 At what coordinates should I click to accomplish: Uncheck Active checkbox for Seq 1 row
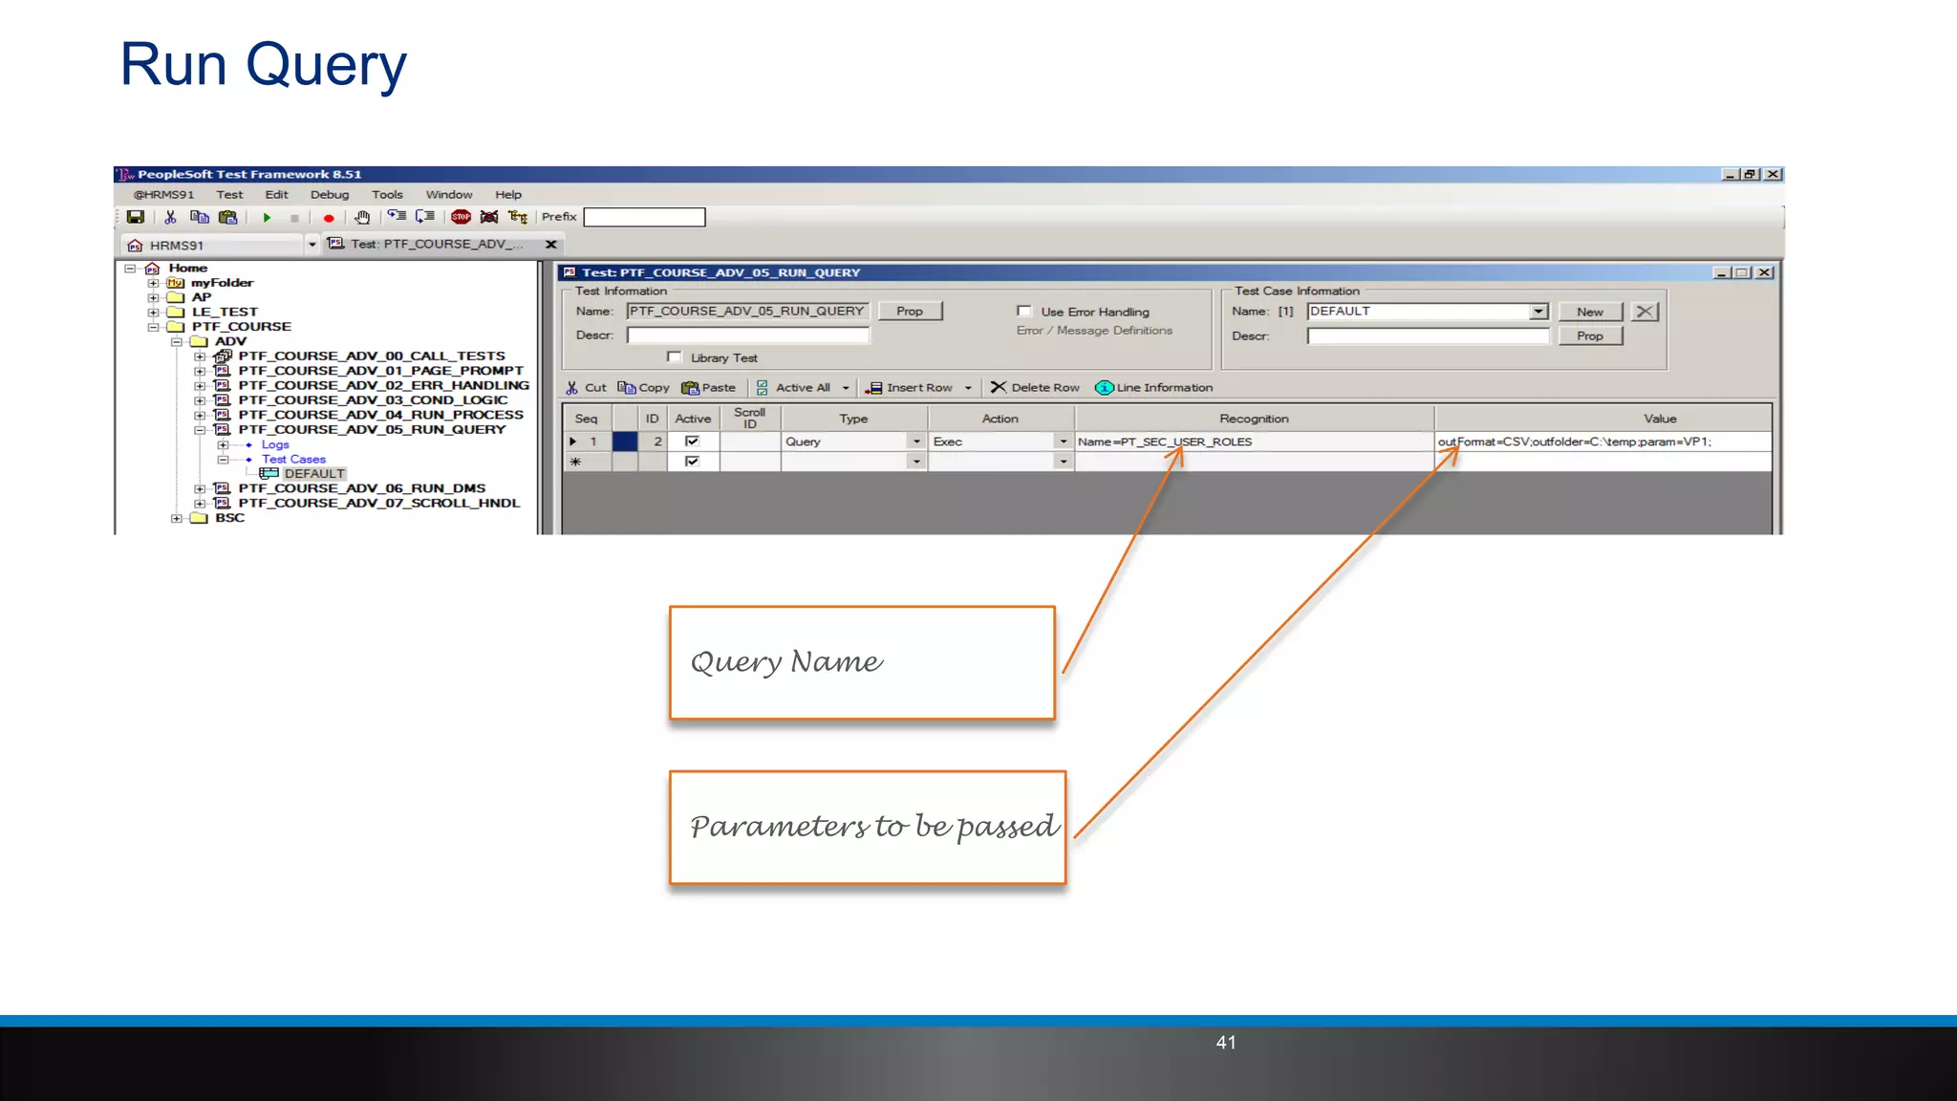(x=693, y=442)
